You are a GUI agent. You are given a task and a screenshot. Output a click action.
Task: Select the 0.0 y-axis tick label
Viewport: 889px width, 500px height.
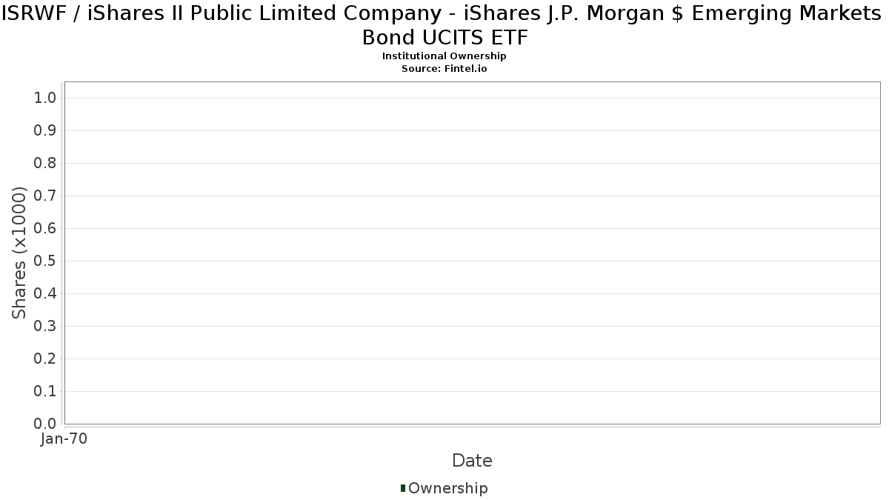coord(45,424)
